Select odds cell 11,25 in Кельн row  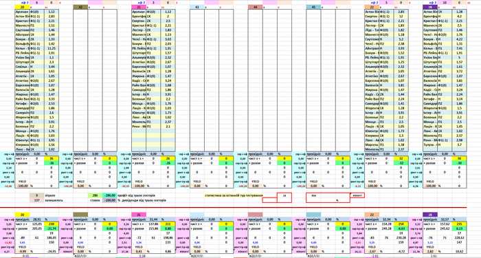point(52,49)
